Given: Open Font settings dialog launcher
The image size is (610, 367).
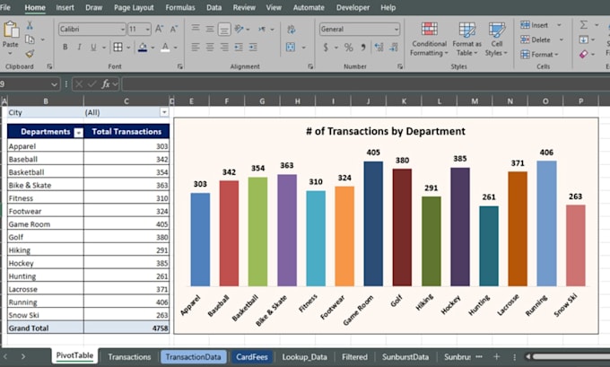Looking at the screenshot, I should (179, 66).
